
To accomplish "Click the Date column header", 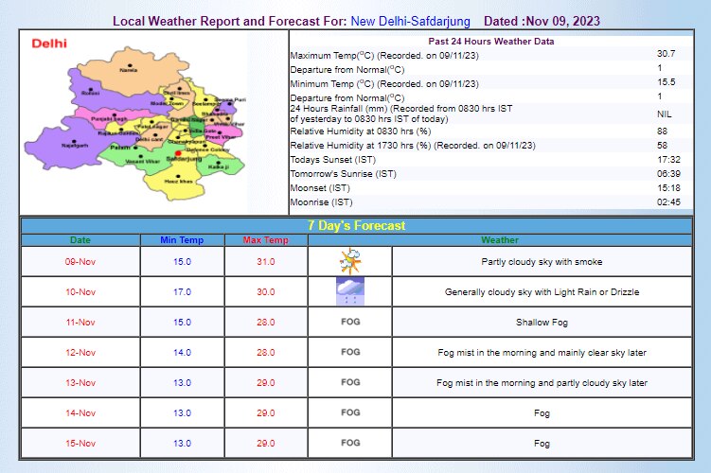I will 80,240.
